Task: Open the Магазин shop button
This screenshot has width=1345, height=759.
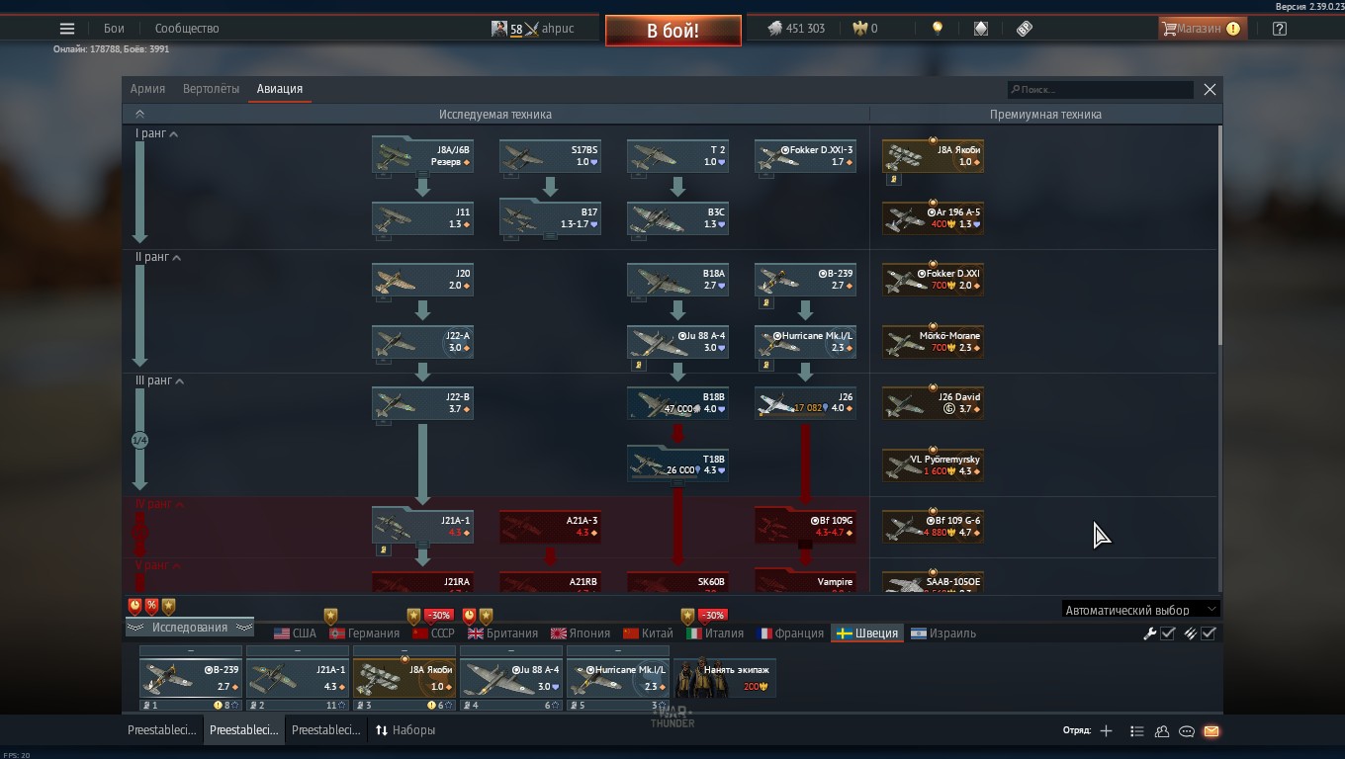Action: click(1202, 29)
